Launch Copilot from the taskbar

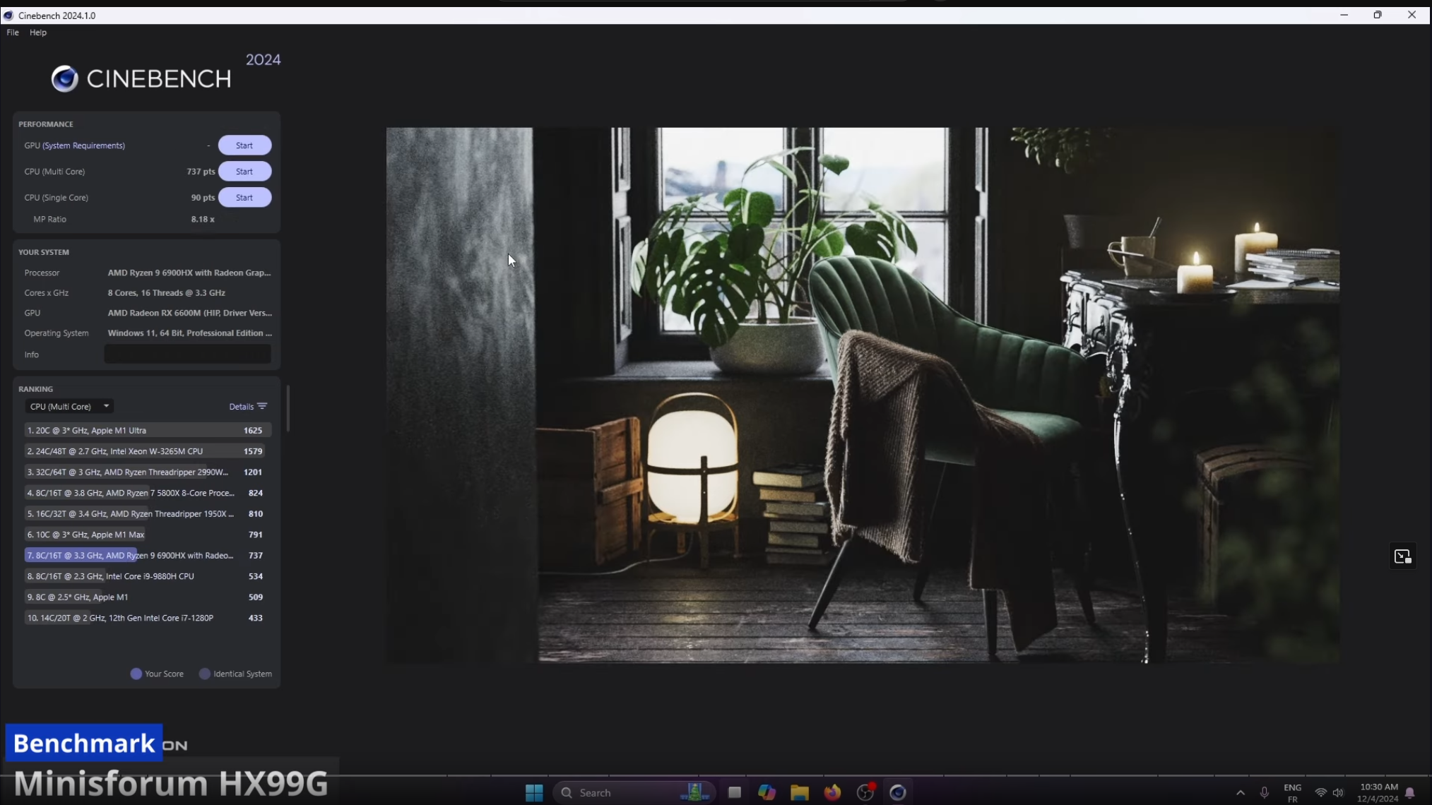click(x=767, y=792)
